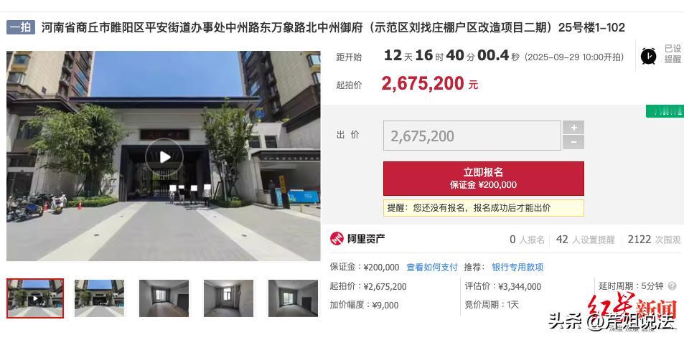
Task: Select the first video thumbnail
Action: (x=35, y=298)
